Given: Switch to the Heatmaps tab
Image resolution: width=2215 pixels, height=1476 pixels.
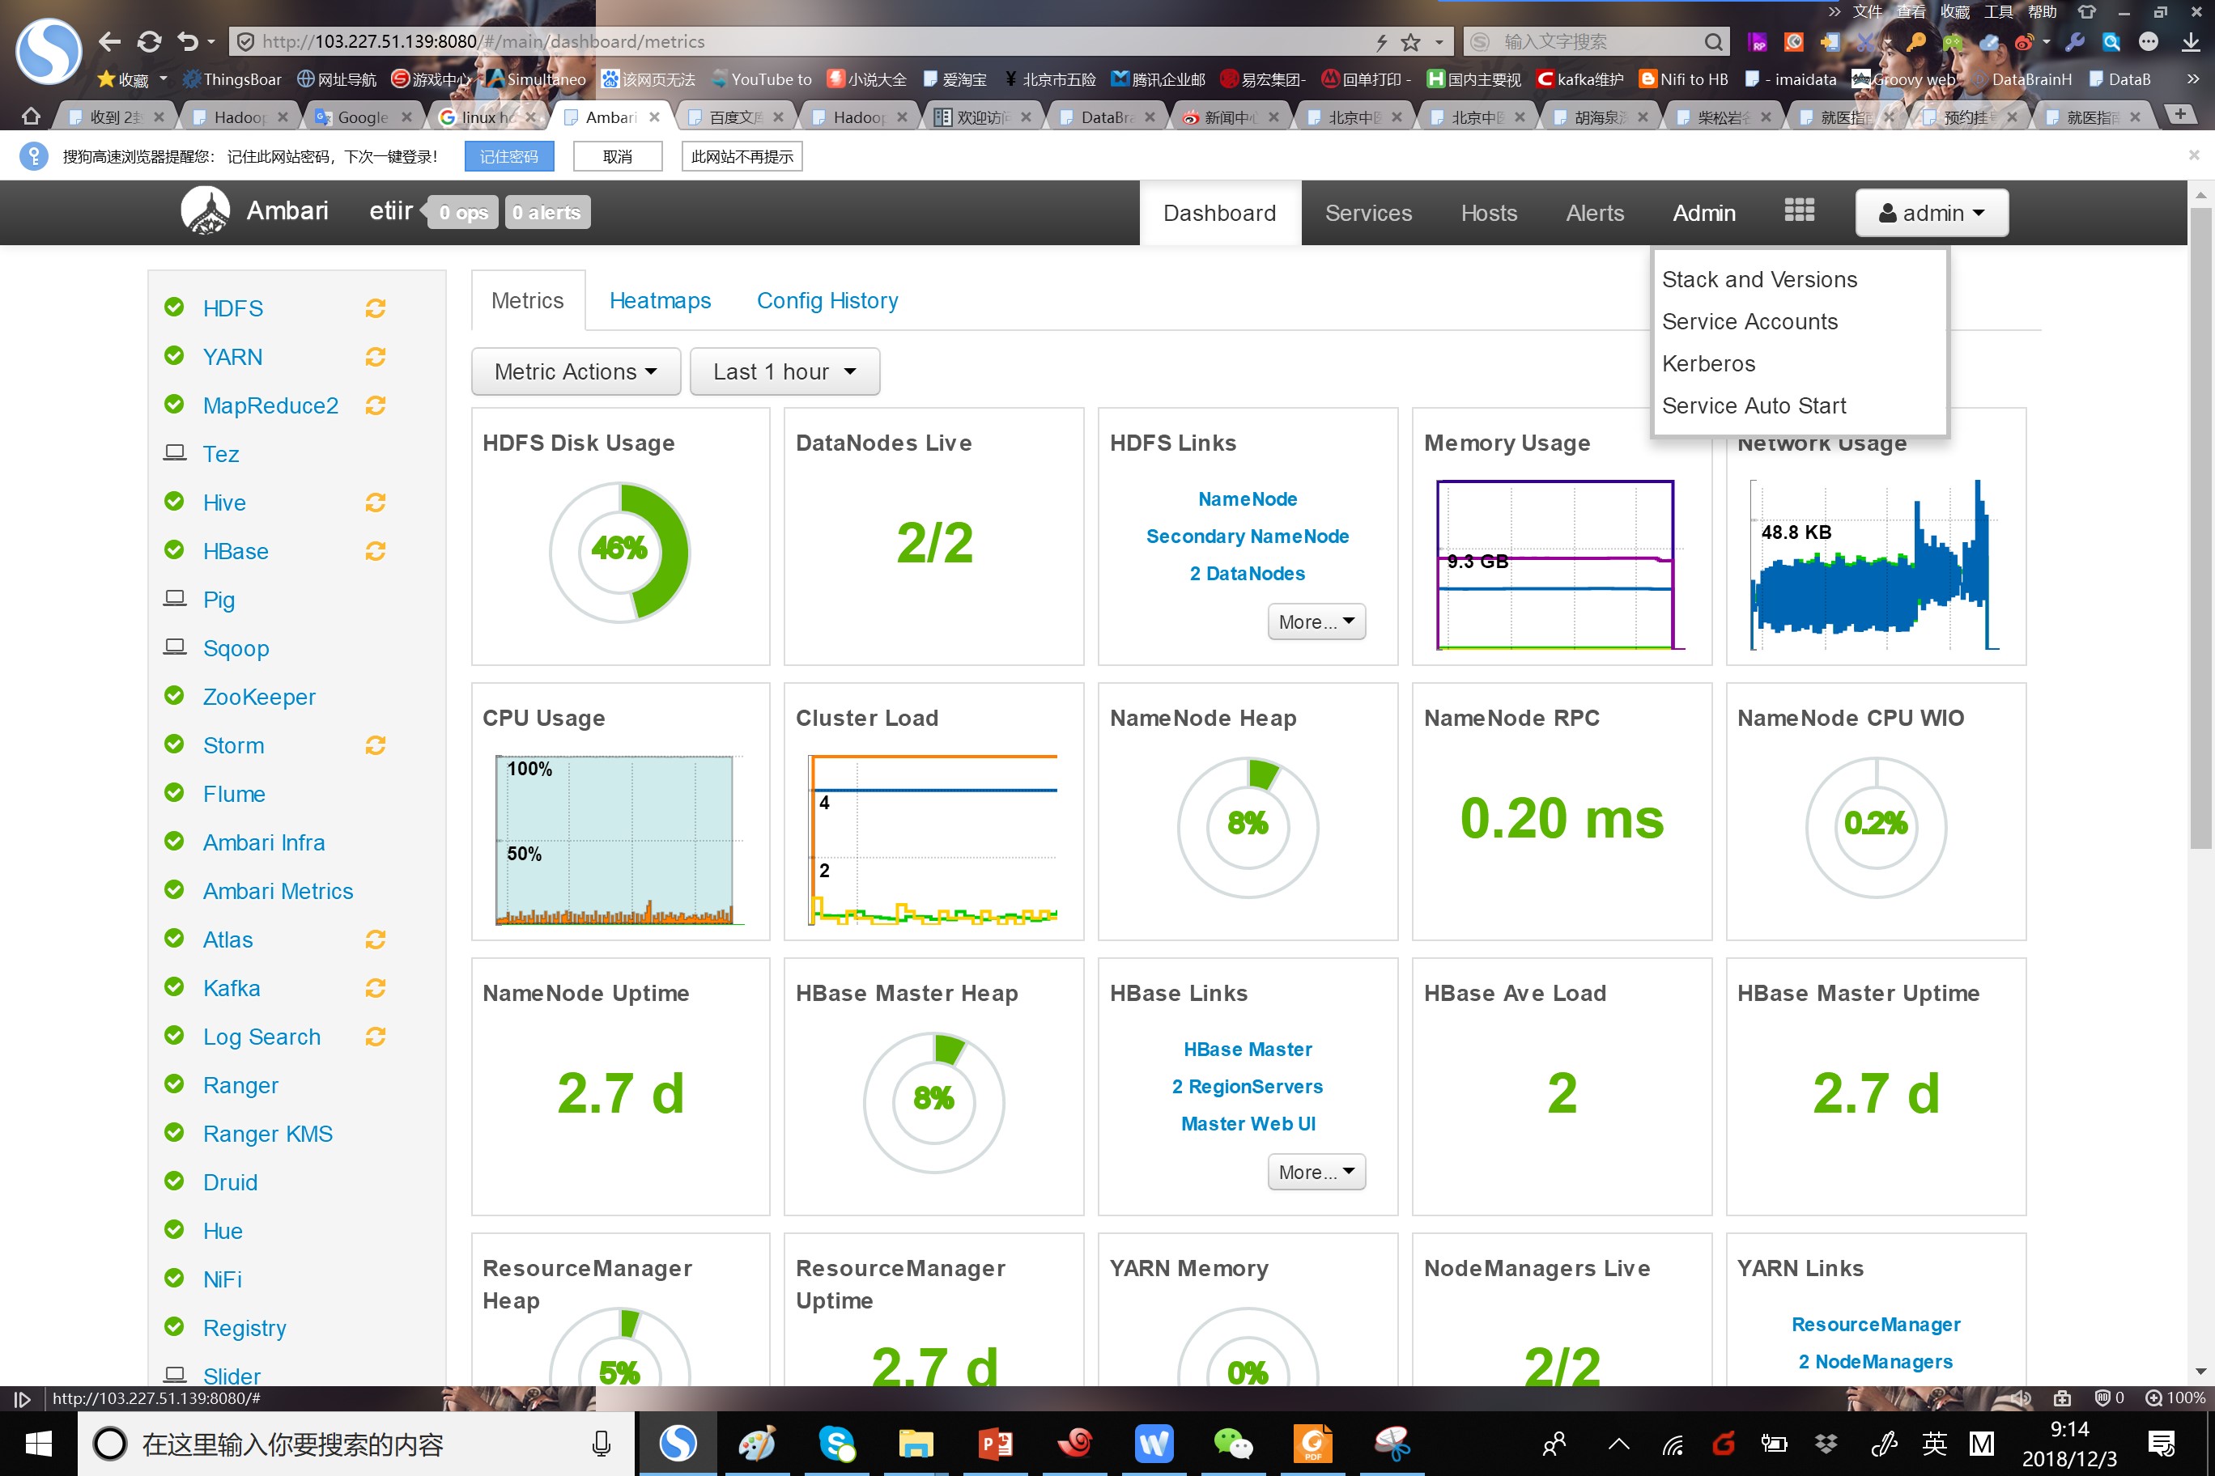Looking at the screenshot, I should tap(659, 300).
